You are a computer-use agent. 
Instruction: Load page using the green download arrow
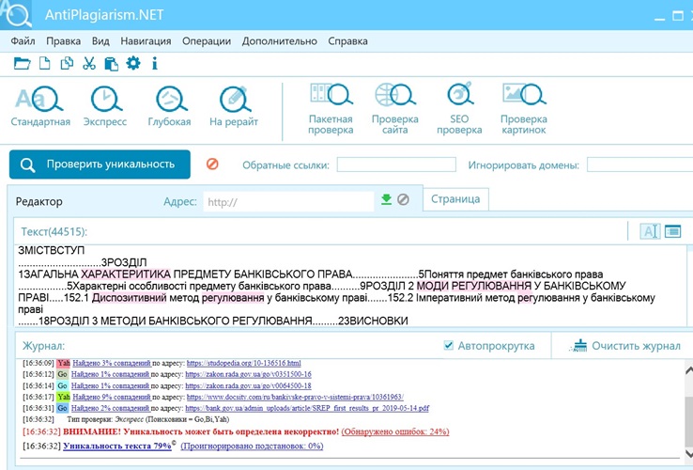coord(386,199)
